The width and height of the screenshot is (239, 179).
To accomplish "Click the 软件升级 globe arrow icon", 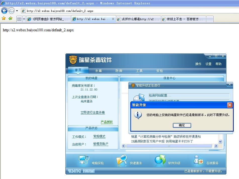I will (160, 160).
